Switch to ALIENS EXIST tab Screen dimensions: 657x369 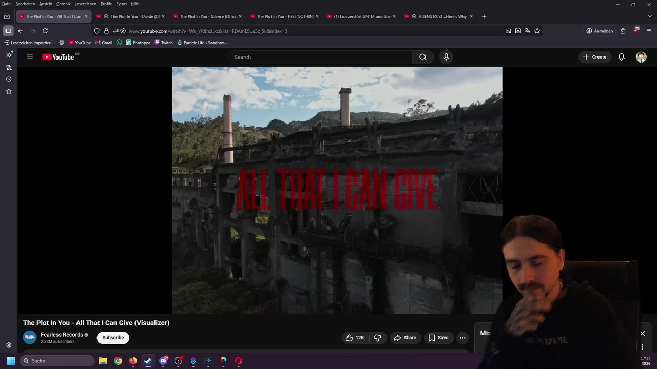(x=438, y=16)
